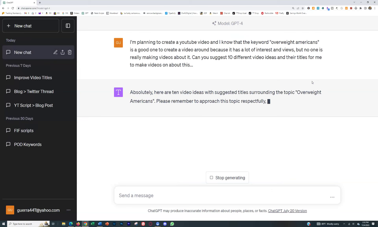This screenshot has height=227, width=378.
Task: Click the orange GU user avatar on prompt
Action: [x=118, y=43]
